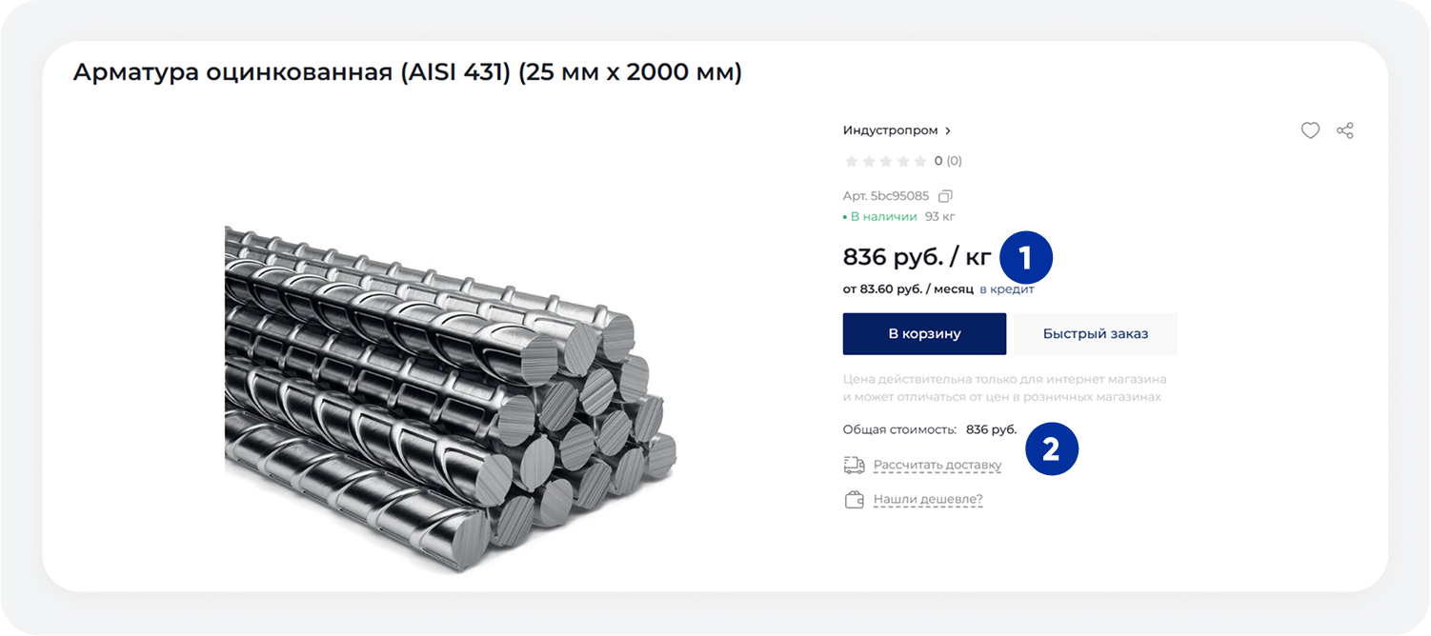Rate product with the fifth star
This screenshot has width=1431, height=636.
point(920,161)
